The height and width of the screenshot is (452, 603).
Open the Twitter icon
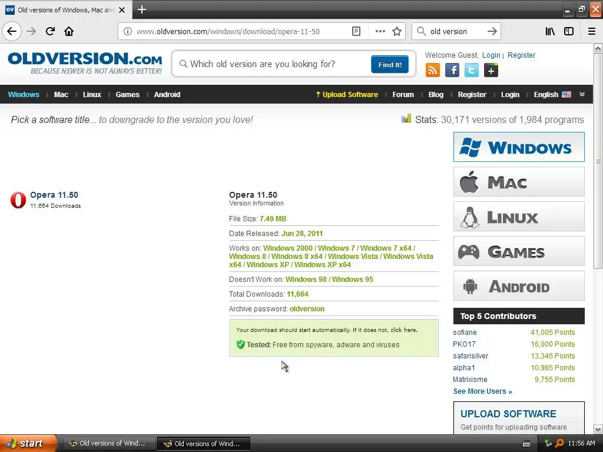472,71
